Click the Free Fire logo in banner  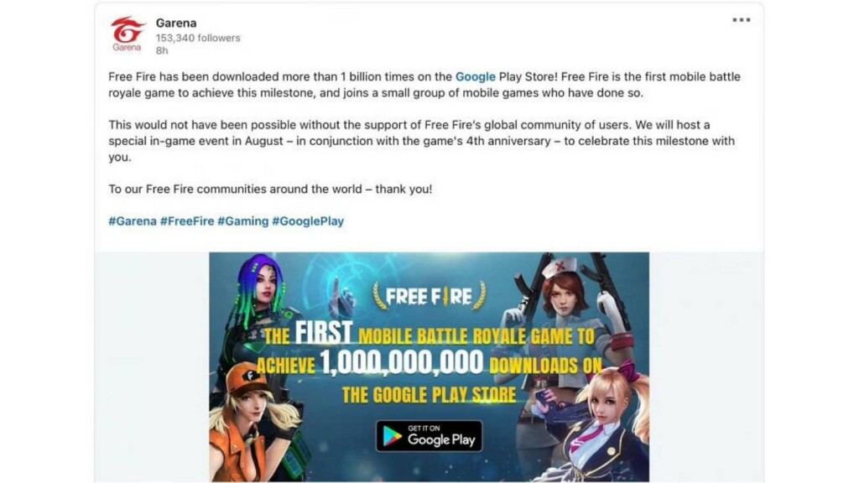[x=429, y=296]
